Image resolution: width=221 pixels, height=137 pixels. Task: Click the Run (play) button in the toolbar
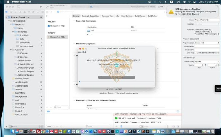[x=41, y=7]
